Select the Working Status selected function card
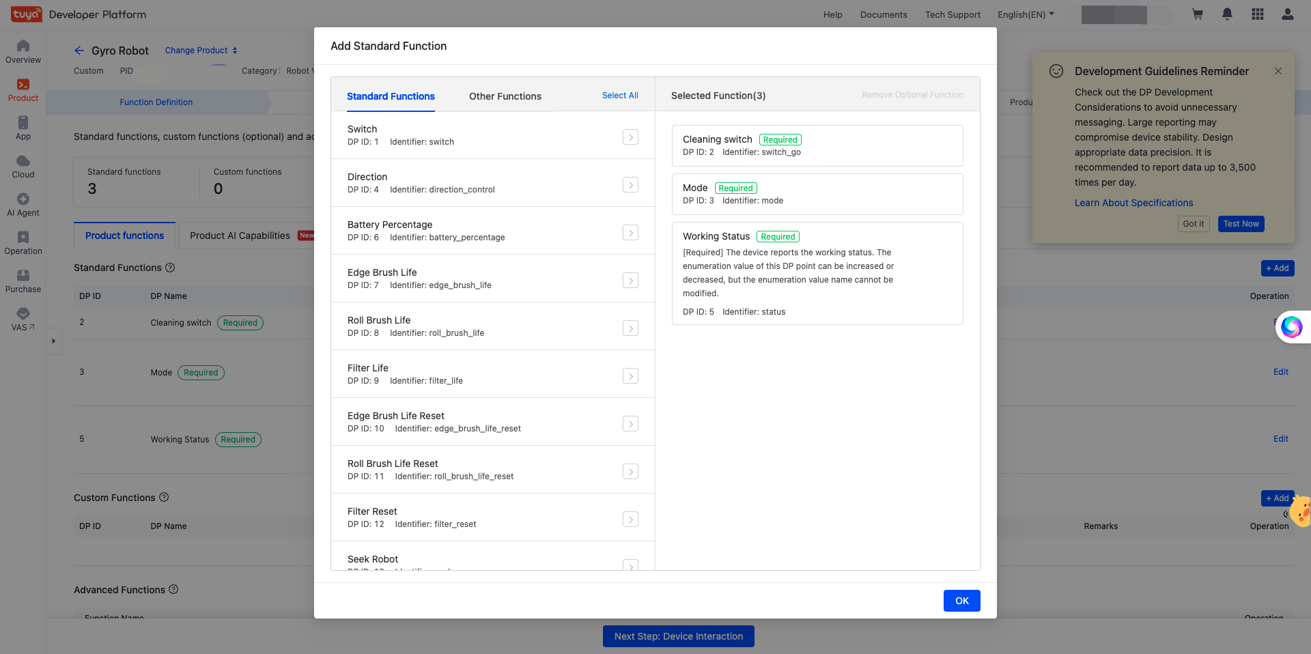This screenshot has height=654, width=1311. (x=817, y=273)
